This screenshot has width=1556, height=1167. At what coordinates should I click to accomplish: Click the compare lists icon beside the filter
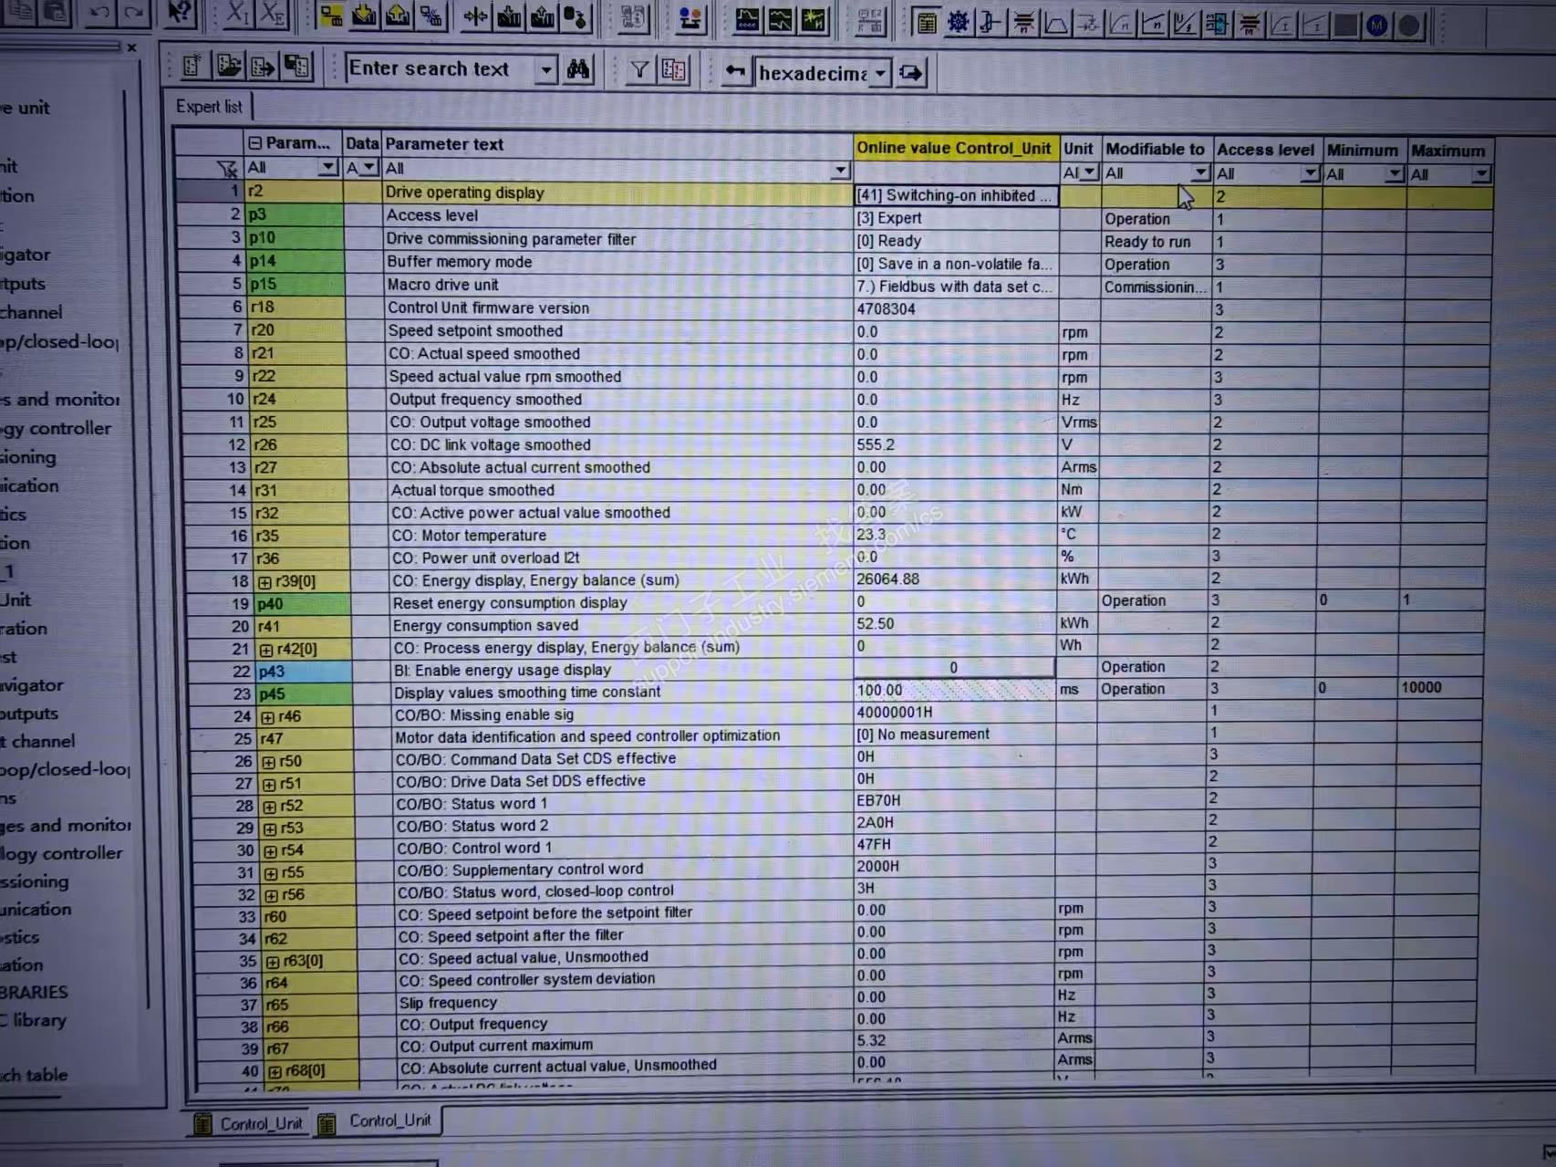[674, 70]
